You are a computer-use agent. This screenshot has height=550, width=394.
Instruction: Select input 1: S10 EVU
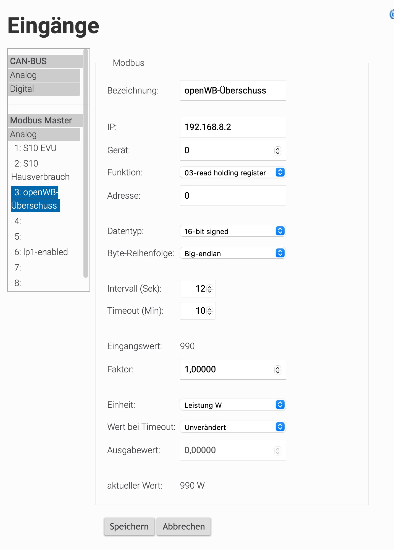tap(35, 148)
